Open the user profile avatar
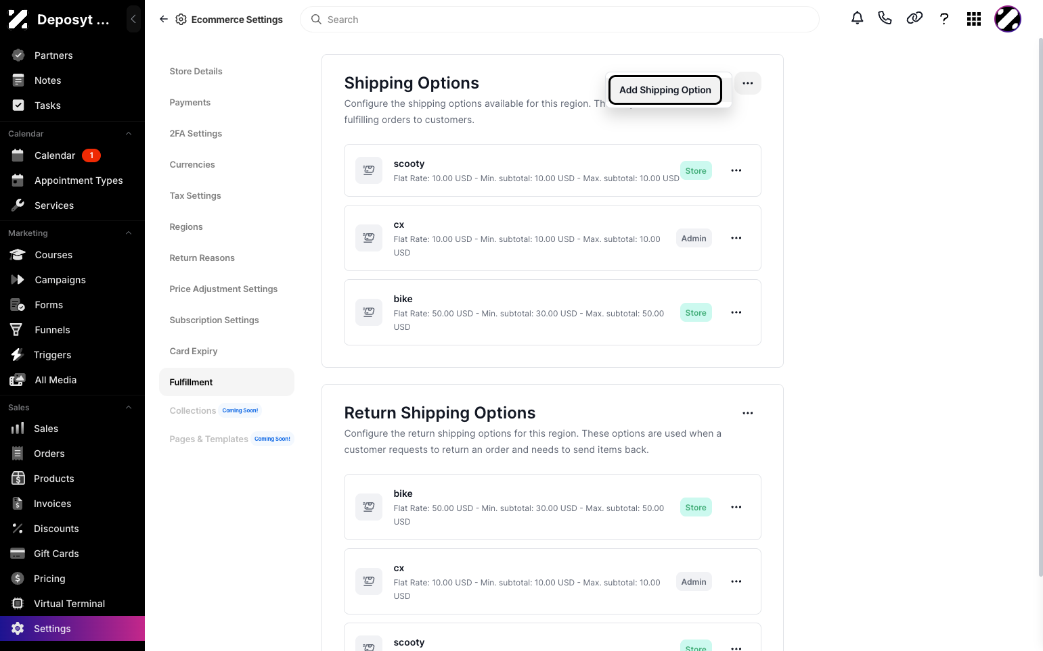 point(1008,19)
